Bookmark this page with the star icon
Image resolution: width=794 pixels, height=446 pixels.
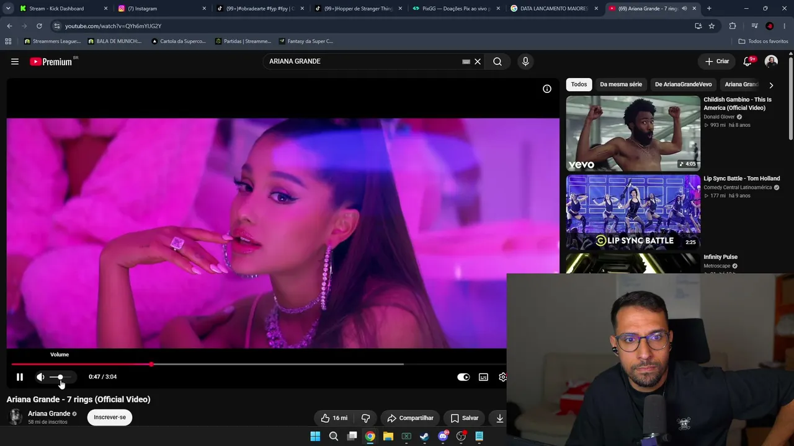click(711, 26)
